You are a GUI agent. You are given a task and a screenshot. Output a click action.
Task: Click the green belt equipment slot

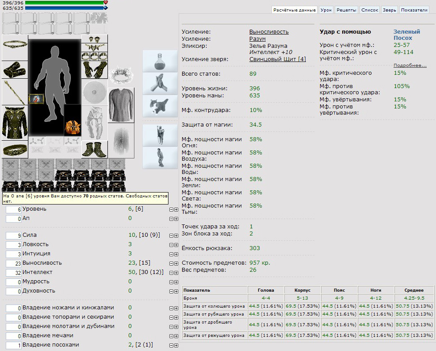tap(15, 150)
